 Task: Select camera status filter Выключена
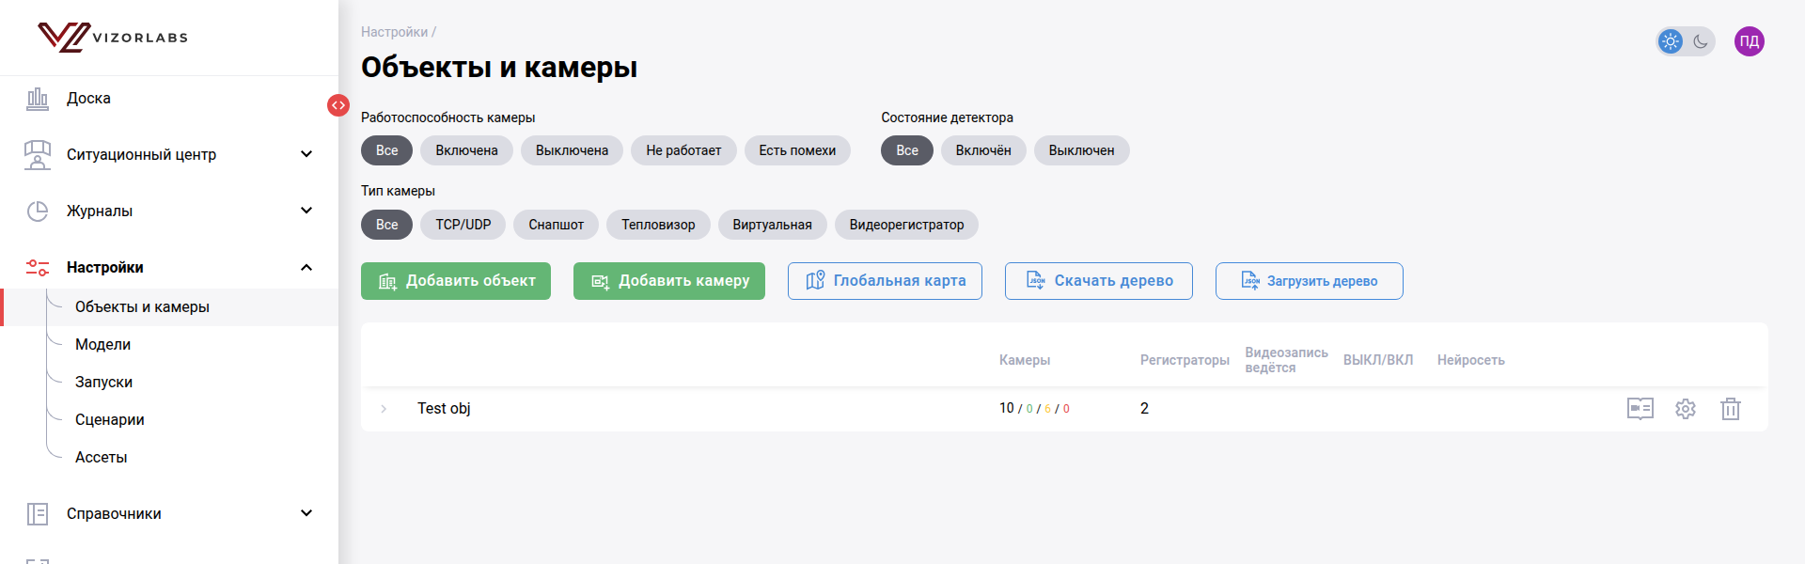(572, 150)
